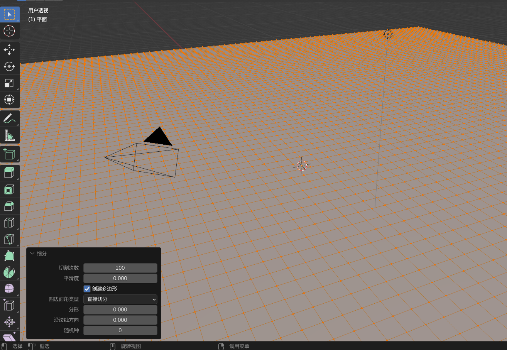Screen dimensions: 507x350
Task: Click the (1) 平面 object label
Action: point(37,19)
